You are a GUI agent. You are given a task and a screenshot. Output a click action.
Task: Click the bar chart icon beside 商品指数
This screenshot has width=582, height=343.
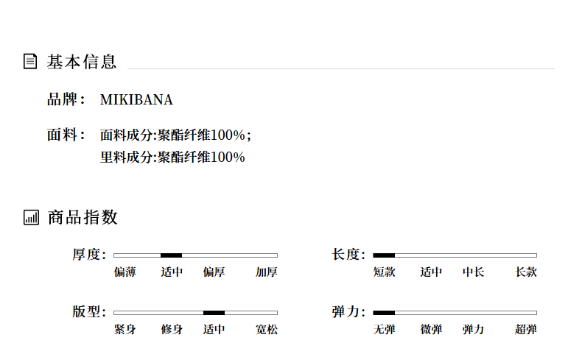coord(31,217)
